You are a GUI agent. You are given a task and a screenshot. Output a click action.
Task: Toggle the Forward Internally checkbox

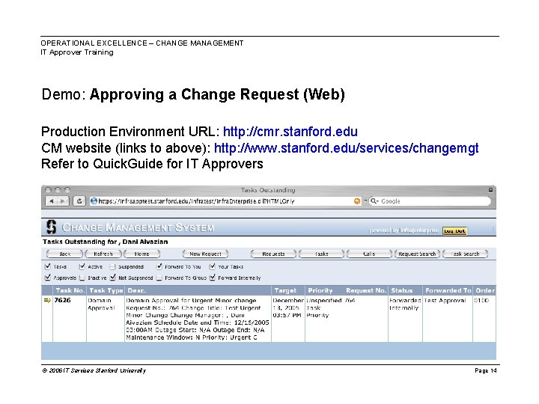pyautogui.click(x=212, y=278)
